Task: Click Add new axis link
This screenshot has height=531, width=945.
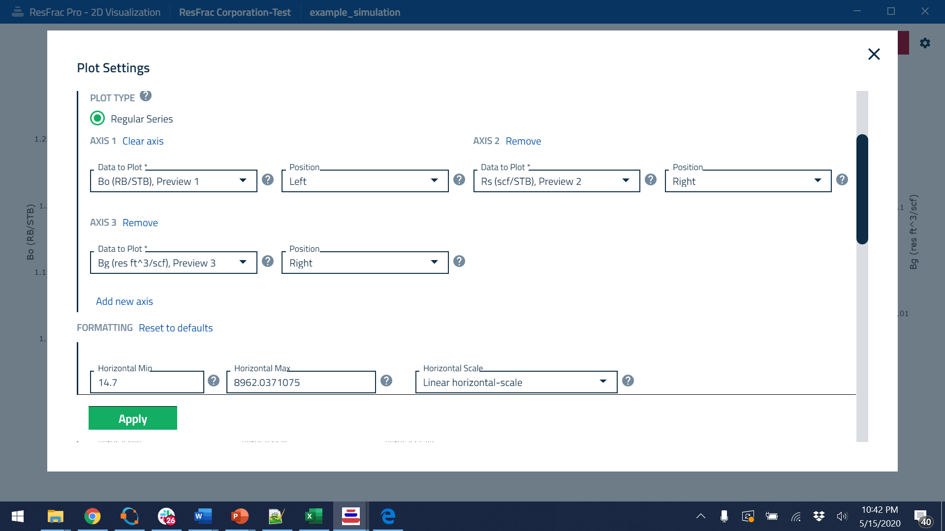Action: tap(125, 301)
